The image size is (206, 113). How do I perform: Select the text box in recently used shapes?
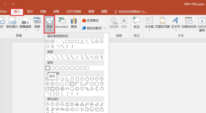47,42
